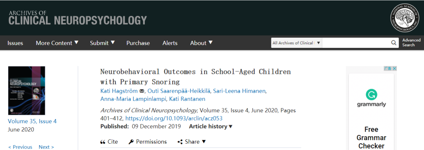
Task: Click the envelope icon beside Kati Hagström
Action: click(142, 91)
